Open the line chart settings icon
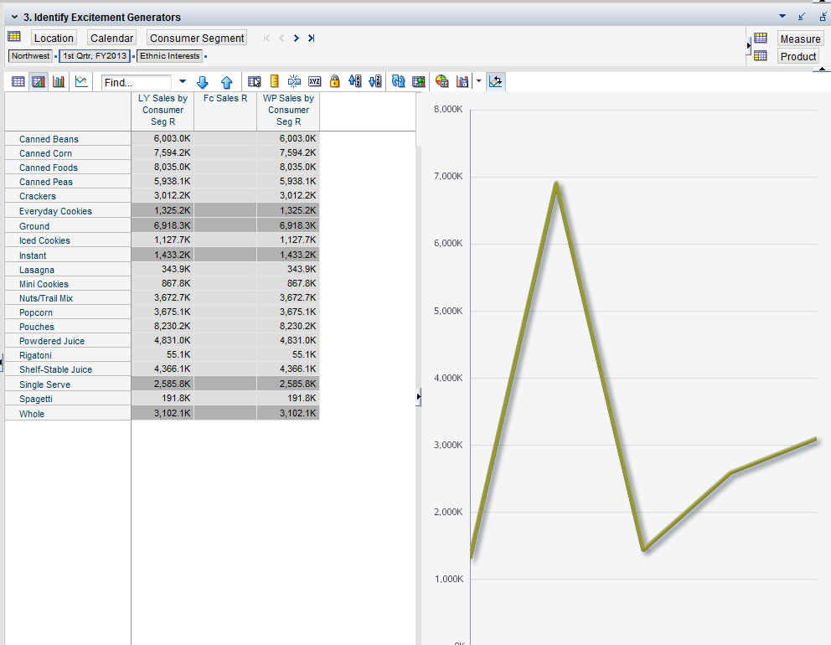 [x=81, y=81]
